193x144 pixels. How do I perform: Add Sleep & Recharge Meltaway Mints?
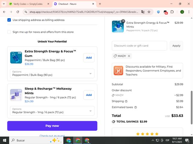coord(89,95)
